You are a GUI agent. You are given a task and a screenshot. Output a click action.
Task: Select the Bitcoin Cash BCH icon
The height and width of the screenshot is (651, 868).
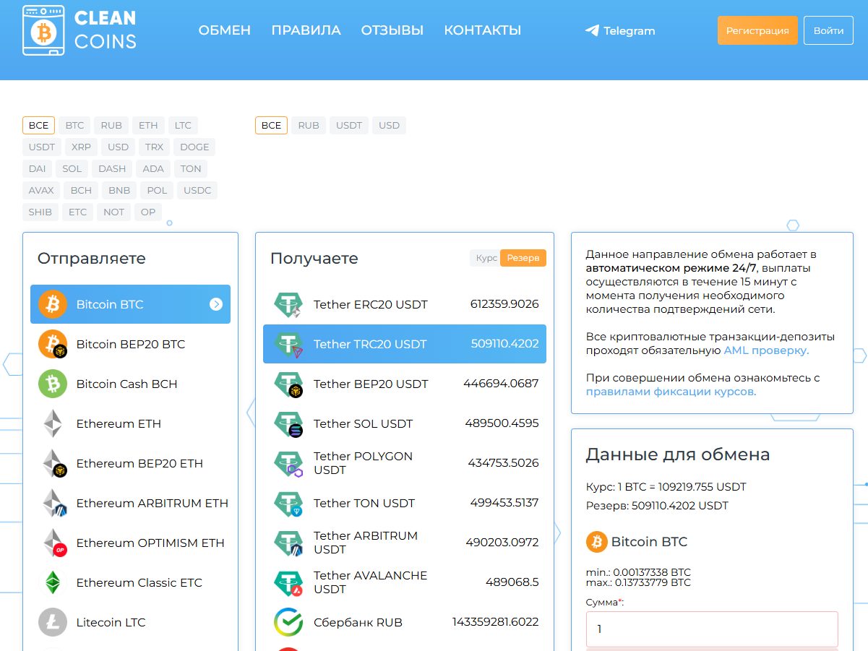52,383
